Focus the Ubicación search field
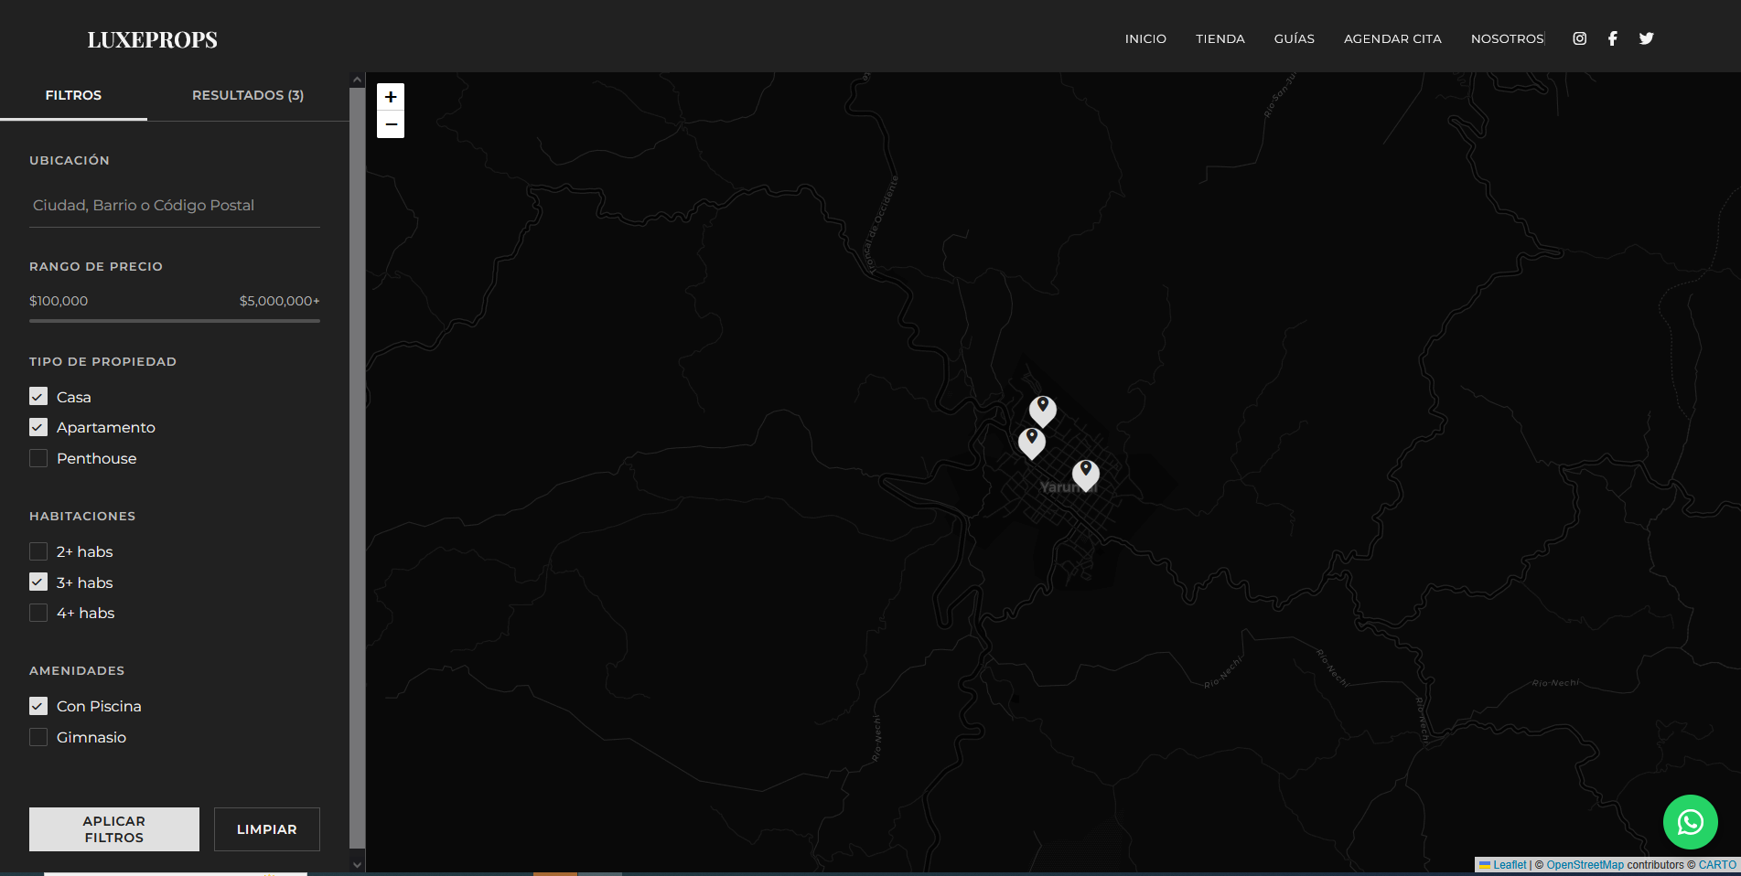Image resolution: width=1741 pixels, height=876 pixels. pos(174,206)
